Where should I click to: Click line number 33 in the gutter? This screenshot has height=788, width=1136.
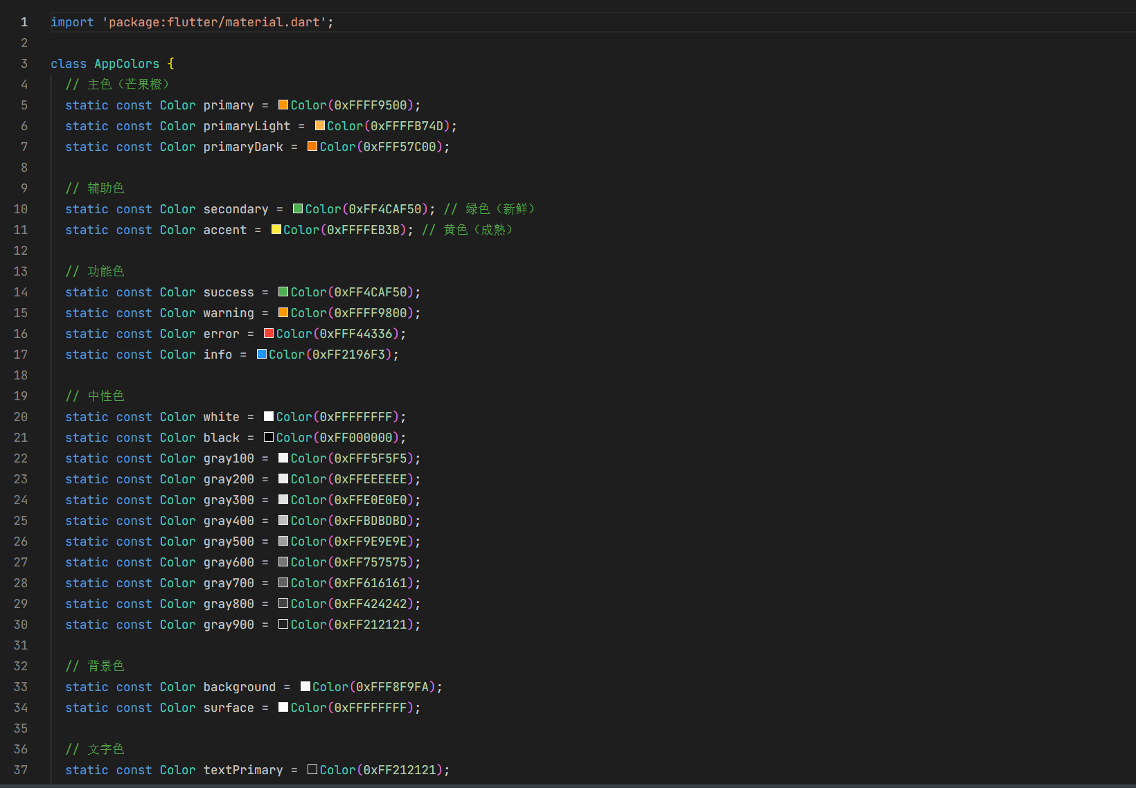pos(21,687)
